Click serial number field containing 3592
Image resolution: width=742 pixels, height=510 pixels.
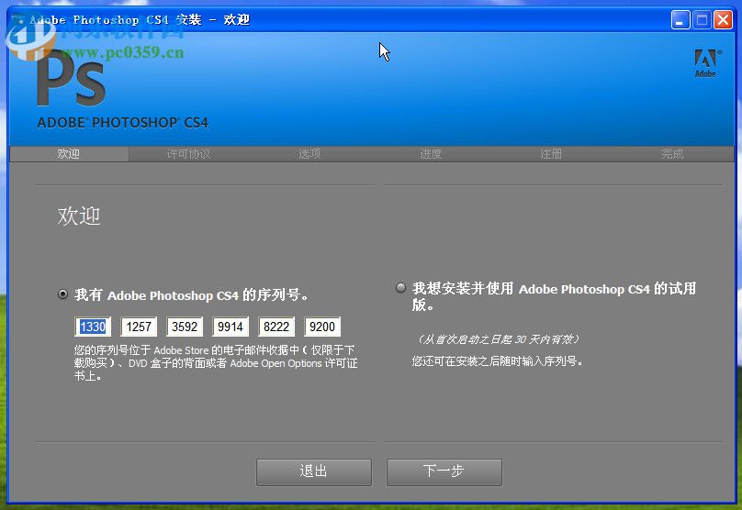pos(185,327)
